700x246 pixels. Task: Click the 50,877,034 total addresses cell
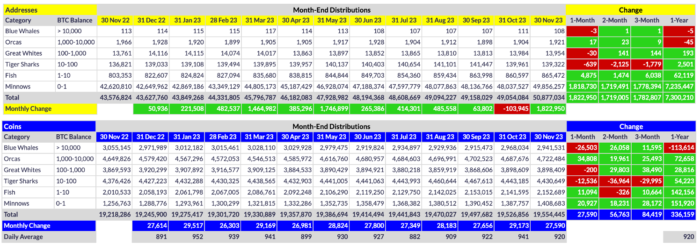[548, 98]
